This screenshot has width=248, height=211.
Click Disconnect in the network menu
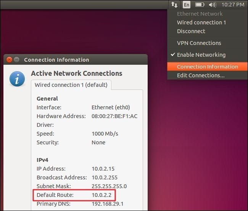tap(191, 31)
